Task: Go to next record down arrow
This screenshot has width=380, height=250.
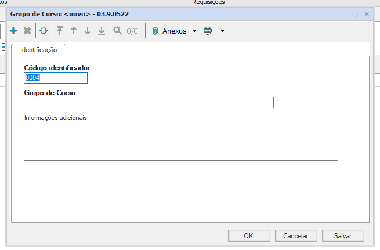Action: coord(88,31)
